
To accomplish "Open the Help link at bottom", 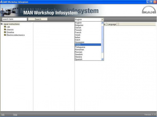I will (x=15, y=115).
